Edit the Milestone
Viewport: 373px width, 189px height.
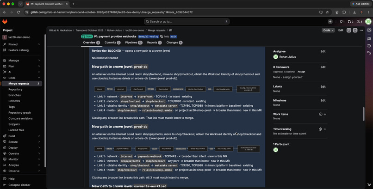coord(323,100)
